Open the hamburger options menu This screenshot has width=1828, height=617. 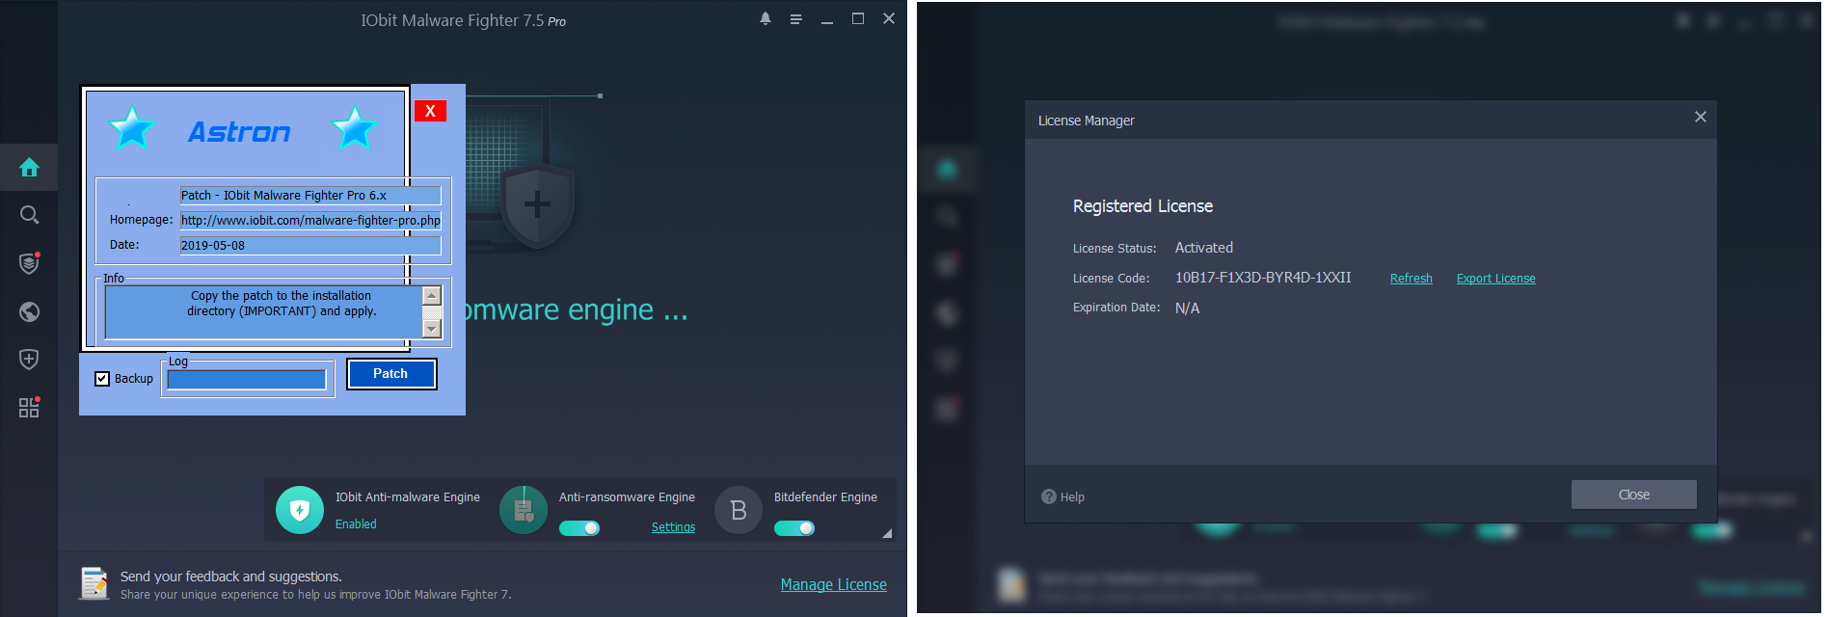[796, 19]
